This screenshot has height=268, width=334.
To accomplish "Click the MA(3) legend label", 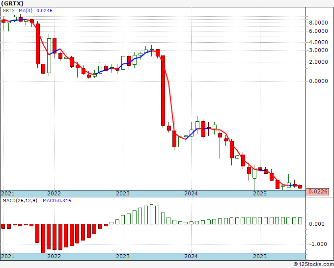I will click(x=25, y=10).
